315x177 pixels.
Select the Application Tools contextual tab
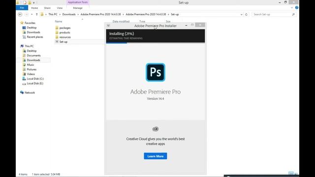[x=78, y=2]
